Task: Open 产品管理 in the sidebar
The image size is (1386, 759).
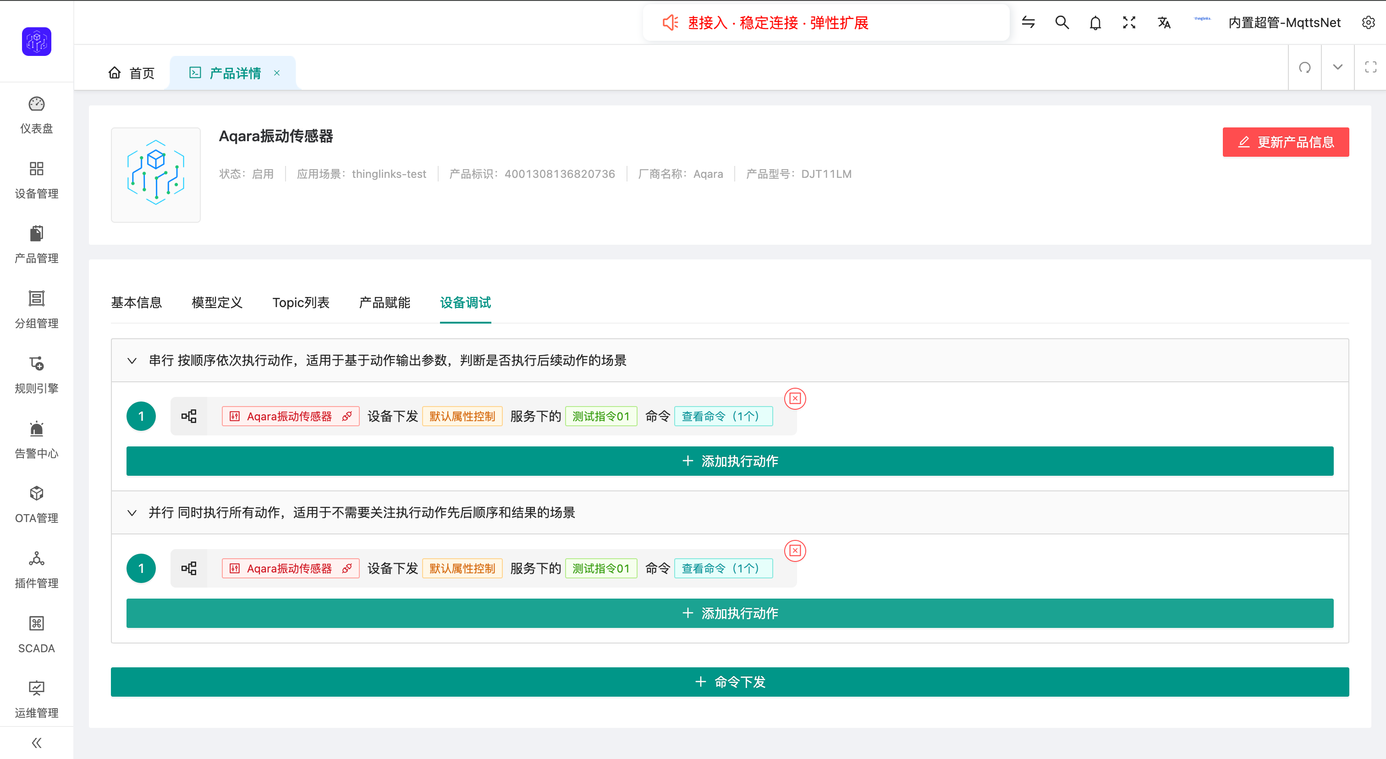Action: point(37,245)
